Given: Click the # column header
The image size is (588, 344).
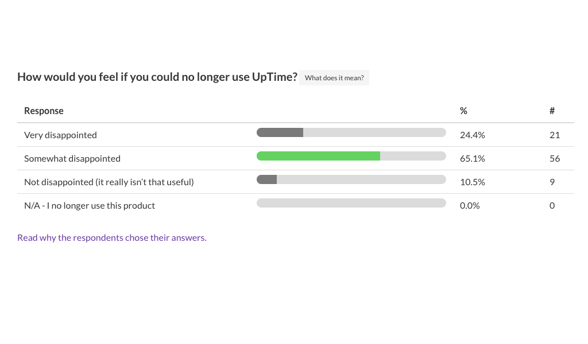Looking at the screenshot, I should pos(552,111).
